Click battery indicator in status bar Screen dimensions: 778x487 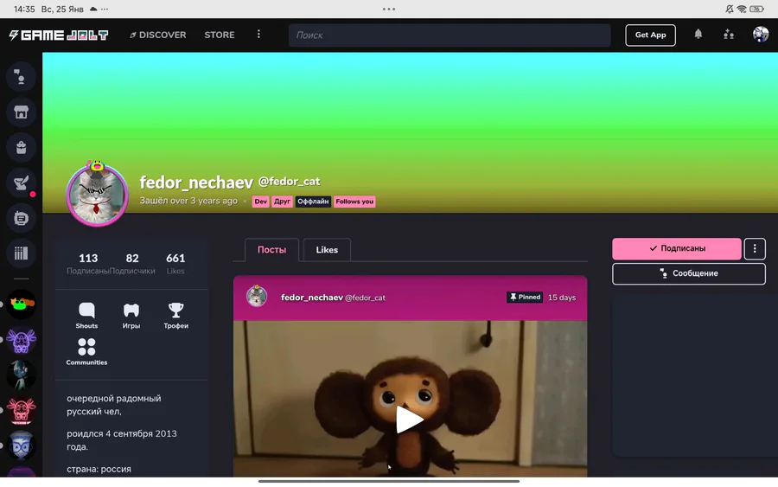pyautogui.click(x=757, y=9)
